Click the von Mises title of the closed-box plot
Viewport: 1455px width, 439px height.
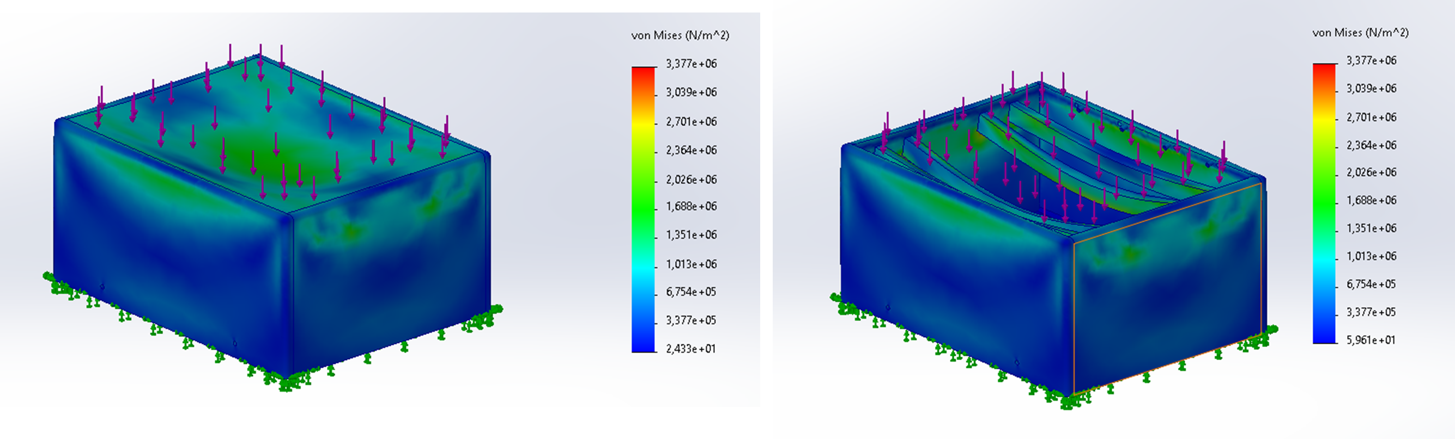tap(680, 35)
